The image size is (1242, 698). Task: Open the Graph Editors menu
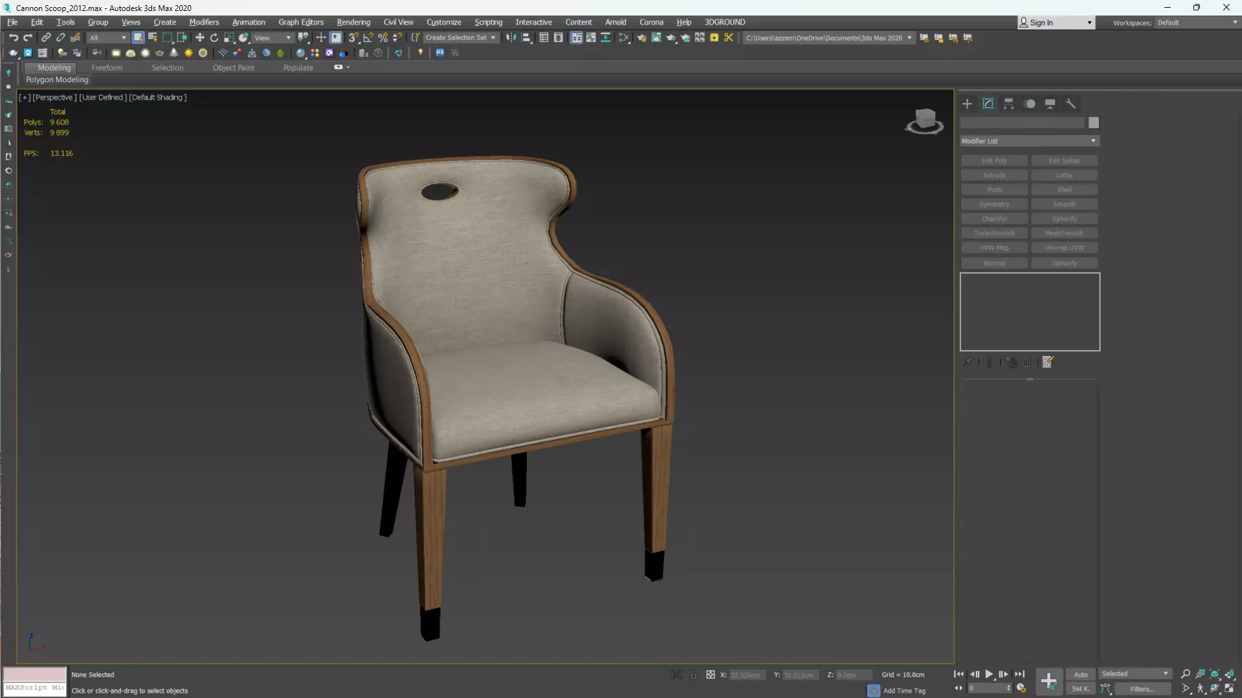[x=301, y=22]
